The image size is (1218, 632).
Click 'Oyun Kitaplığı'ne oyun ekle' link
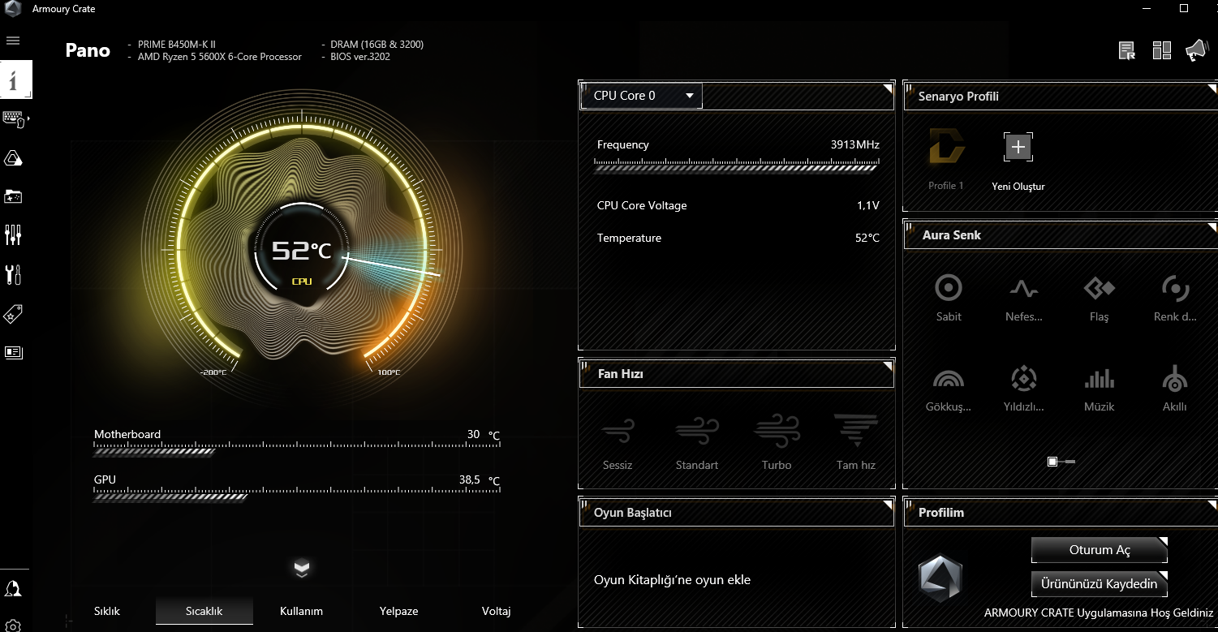(673, 580)
